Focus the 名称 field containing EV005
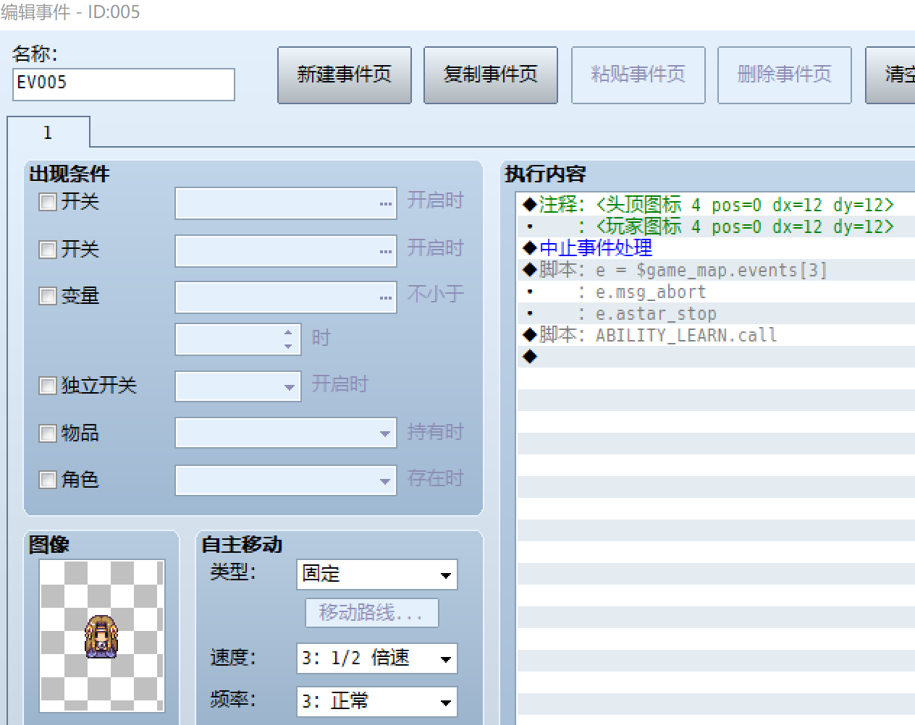Viewport: 915px width, 725px height. pyautogui.click(x=124, y=84)
